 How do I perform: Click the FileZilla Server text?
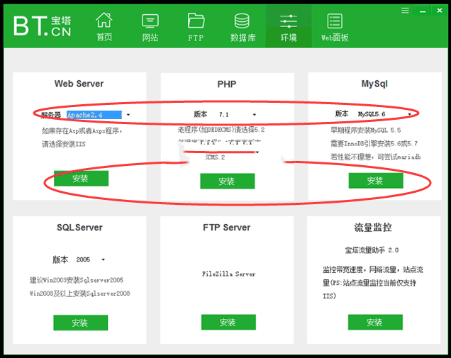[228, 274]
